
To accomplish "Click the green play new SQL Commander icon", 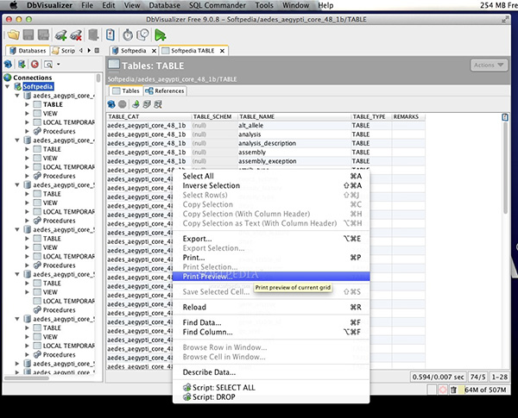I will 161,35.
